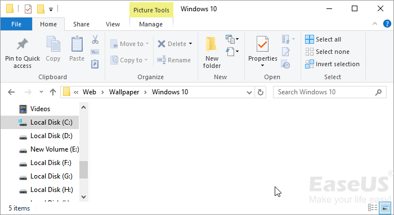
Task: Switch to Large icons view in status bar
Action: coord(385,208)
